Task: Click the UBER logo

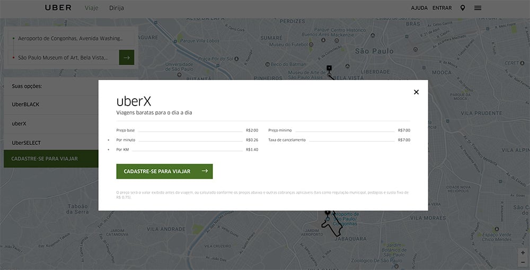Action: pos(58,8)
